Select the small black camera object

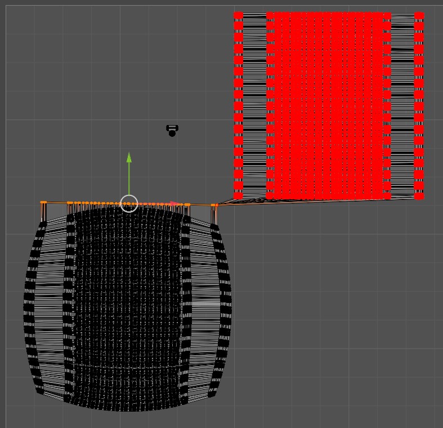click(172, 131)
